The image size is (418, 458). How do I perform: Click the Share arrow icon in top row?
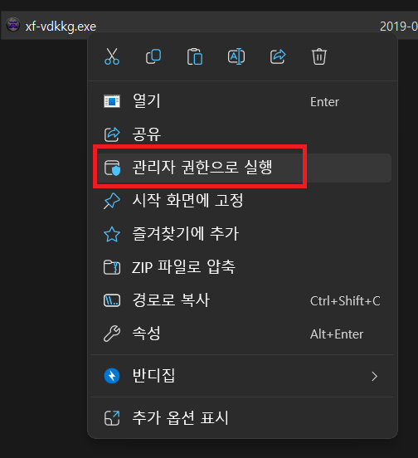[278, 56]
